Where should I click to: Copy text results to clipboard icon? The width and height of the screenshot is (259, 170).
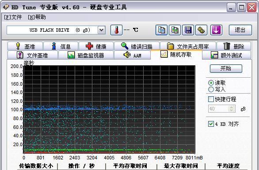(161, 30)
